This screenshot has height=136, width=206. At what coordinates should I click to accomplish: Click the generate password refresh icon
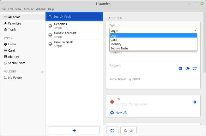click(195, 68)
